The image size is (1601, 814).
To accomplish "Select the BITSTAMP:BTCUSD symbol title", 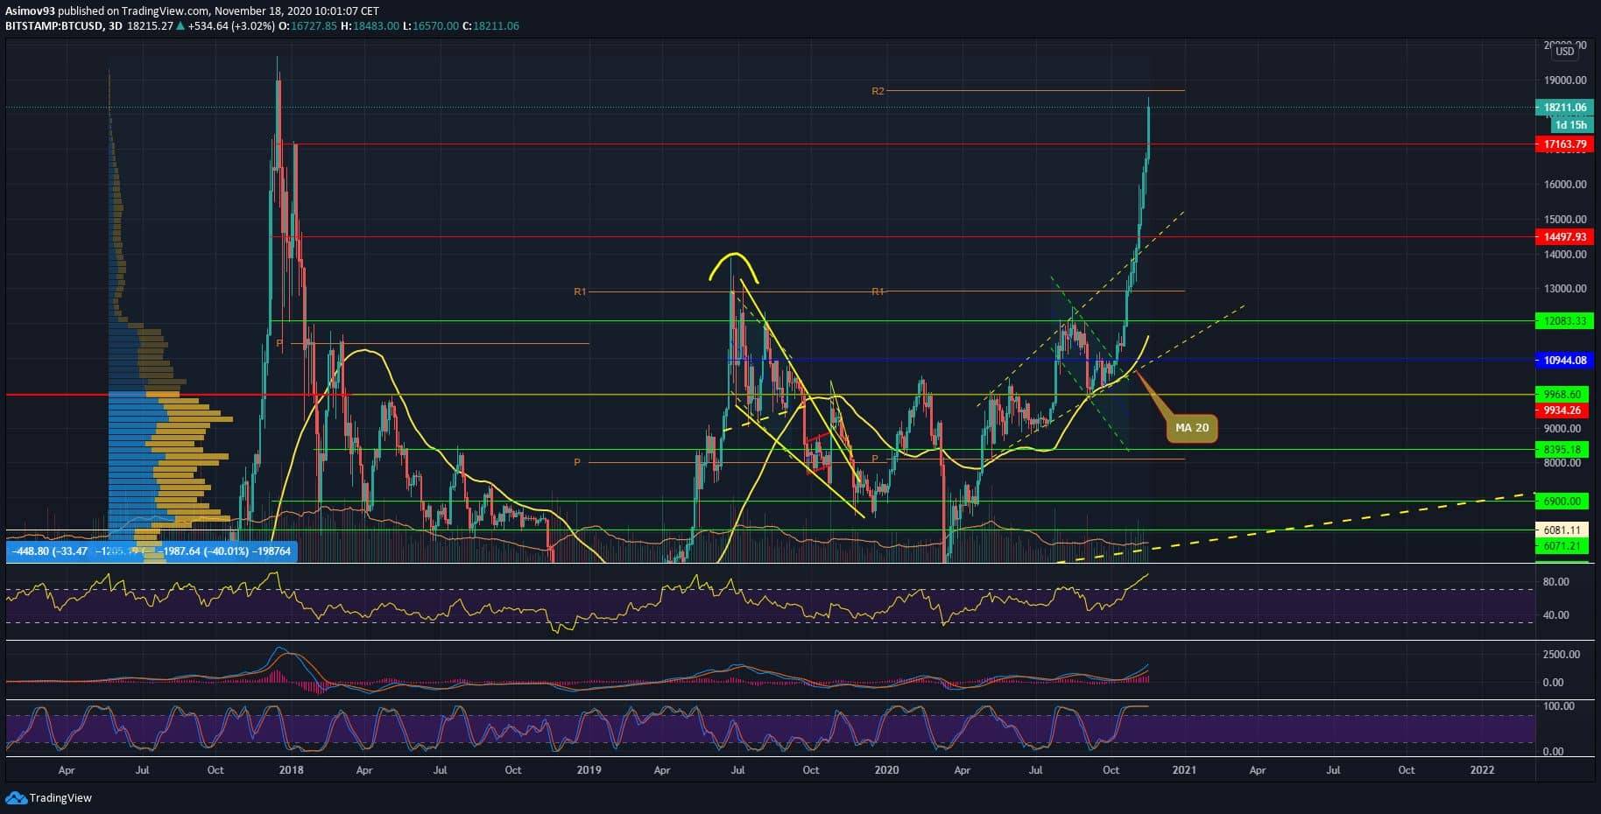I will 54,26.
